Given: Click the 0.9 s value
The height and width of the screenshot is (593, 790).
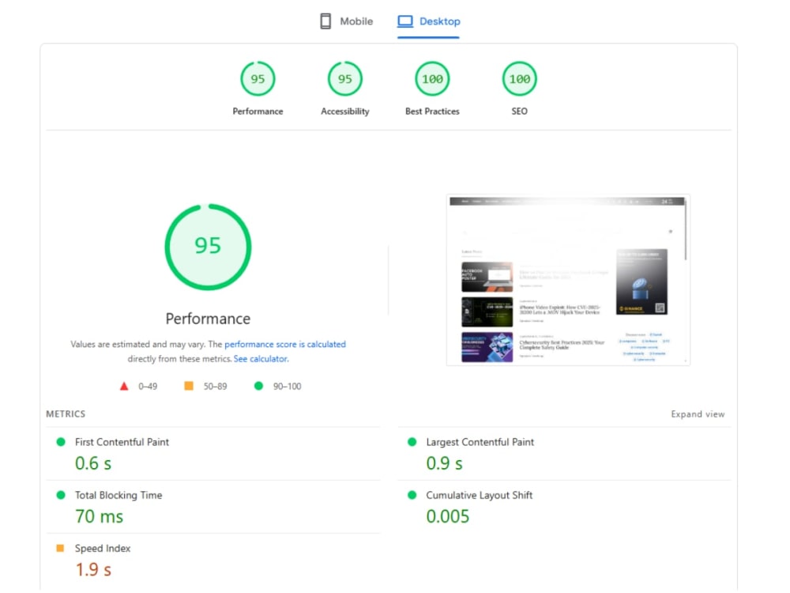Looking at the screenshot, I should [x=444, y=463].
